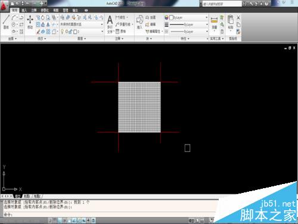Click the Table (表格) tool
298x224 pixels.
tap(120, 31)
